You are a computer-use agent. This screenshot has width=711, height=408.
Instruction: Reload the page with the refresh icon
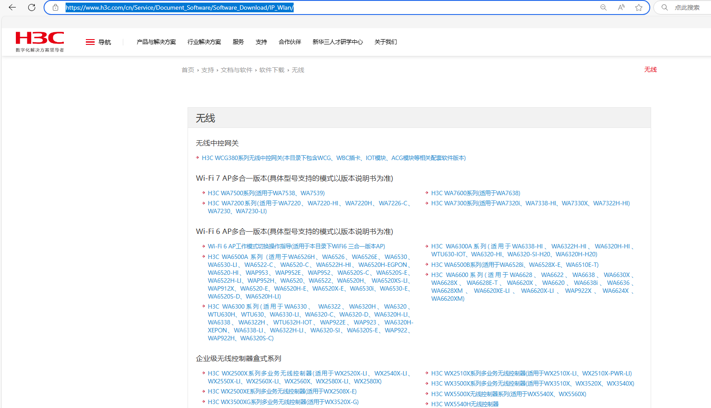point(32,7)
